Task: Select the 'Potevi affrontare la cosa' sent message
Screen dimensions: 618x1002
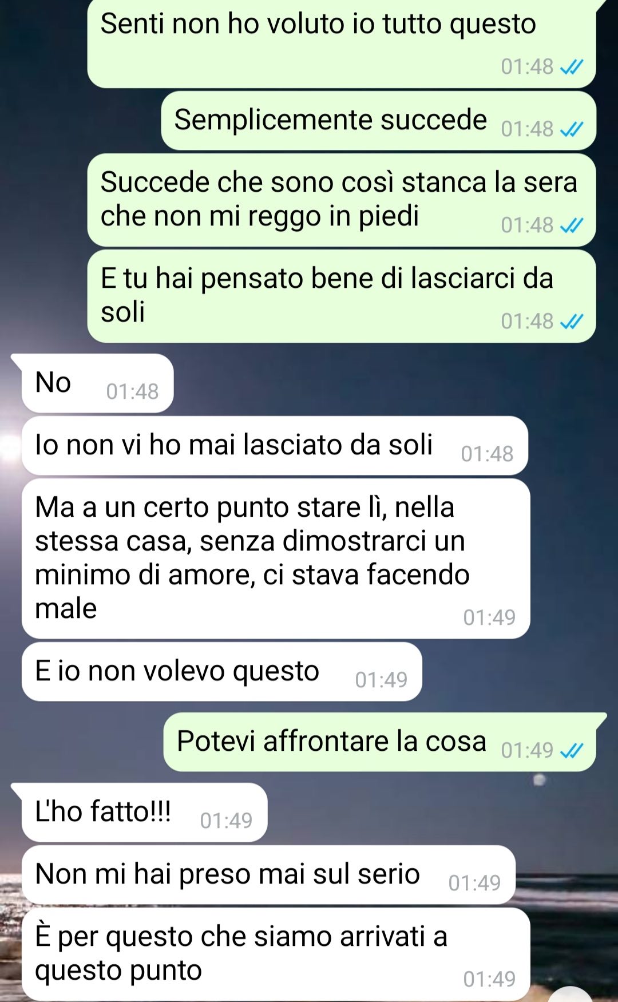Action: tap(380, 742)
